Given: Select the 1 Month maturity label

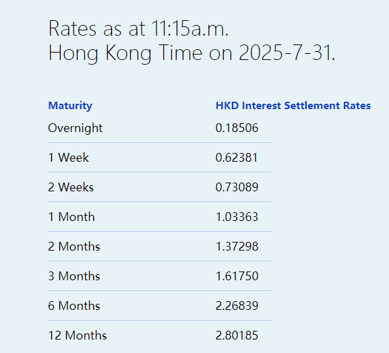Looking at the screenshot, I should tap(71, 217).
